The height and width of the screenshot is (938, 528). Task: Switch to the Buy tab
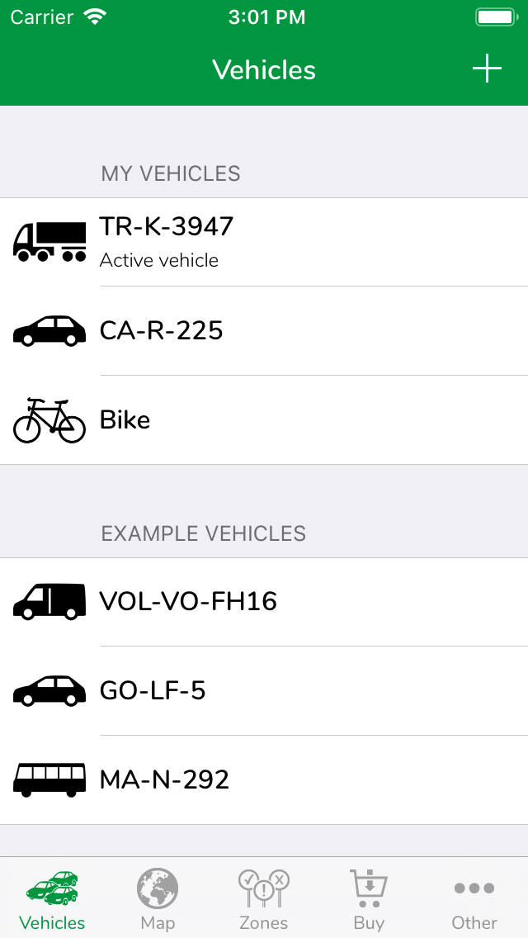coord(369,900)
